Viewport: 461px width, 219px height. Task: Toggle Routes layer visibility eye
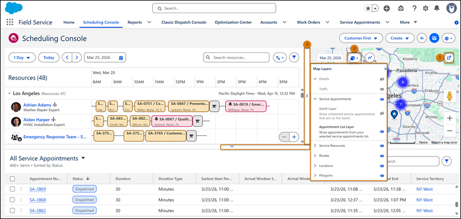[x=382, y=156]
